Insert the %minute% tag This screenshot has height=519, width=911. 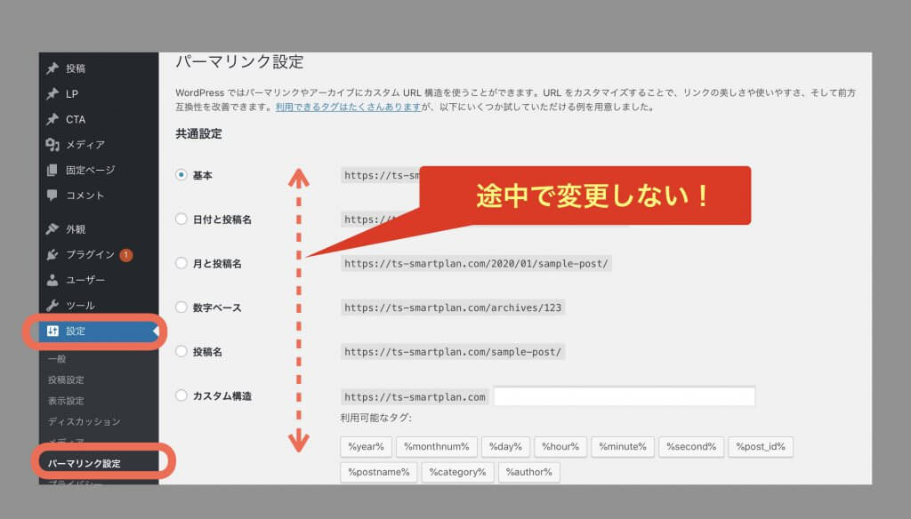click(x=623, y=447)
